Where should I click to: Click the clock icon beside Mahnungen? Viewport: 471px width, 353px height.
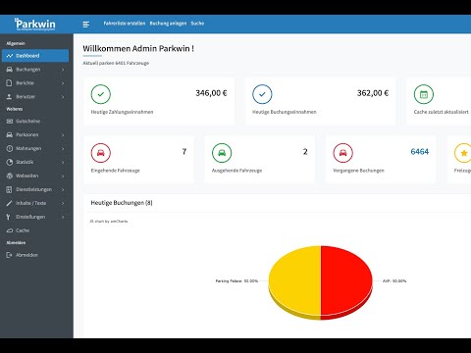10,148
